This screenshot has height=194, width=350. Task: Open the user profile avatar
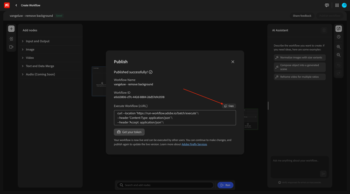[x=344, y=5]
